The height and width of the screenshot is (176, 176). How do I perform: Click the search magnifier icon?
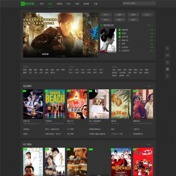(153, 3)
